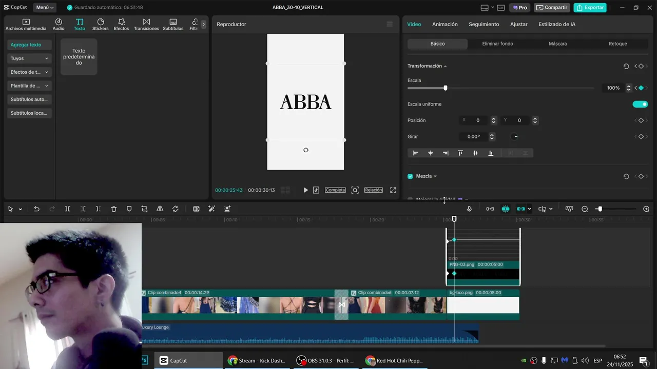The image size is (657, 369).
Task: Align layer to the top edge
Action: 460,153
